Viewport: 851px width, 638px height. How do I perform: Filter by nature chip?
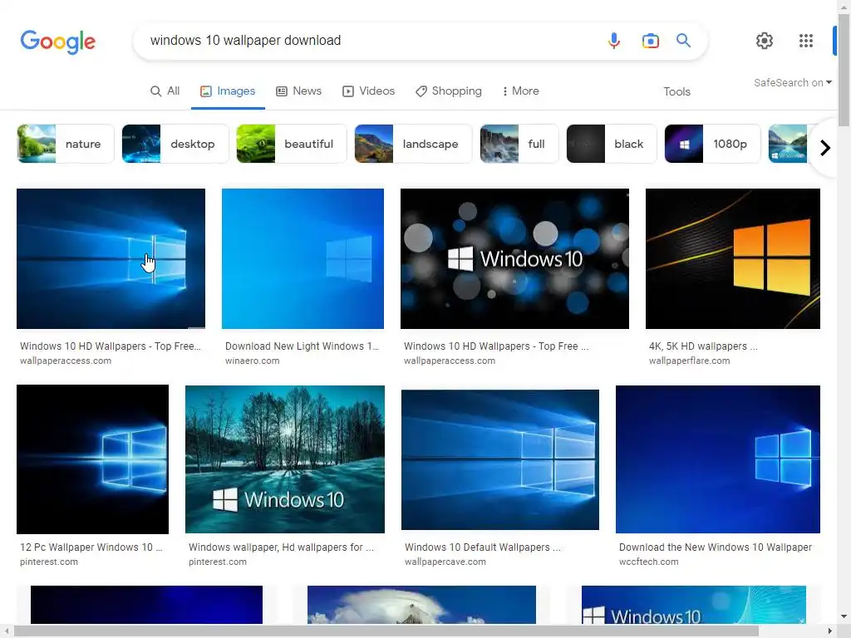coord(66,144)
